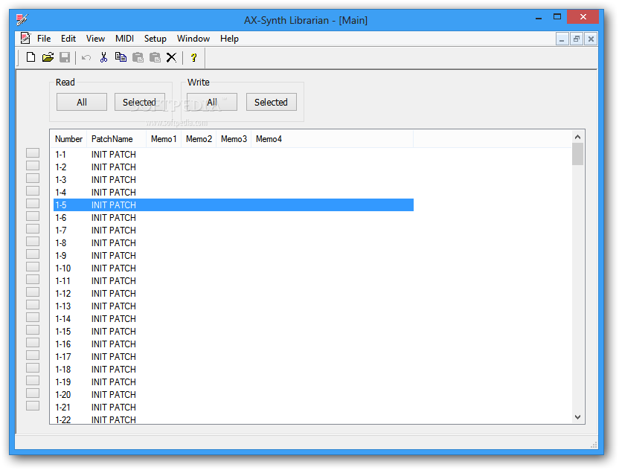This screenshot has height=470, width=619.
Task: Click the Copy toolbar icon
Action: click(x=121, y=57)
